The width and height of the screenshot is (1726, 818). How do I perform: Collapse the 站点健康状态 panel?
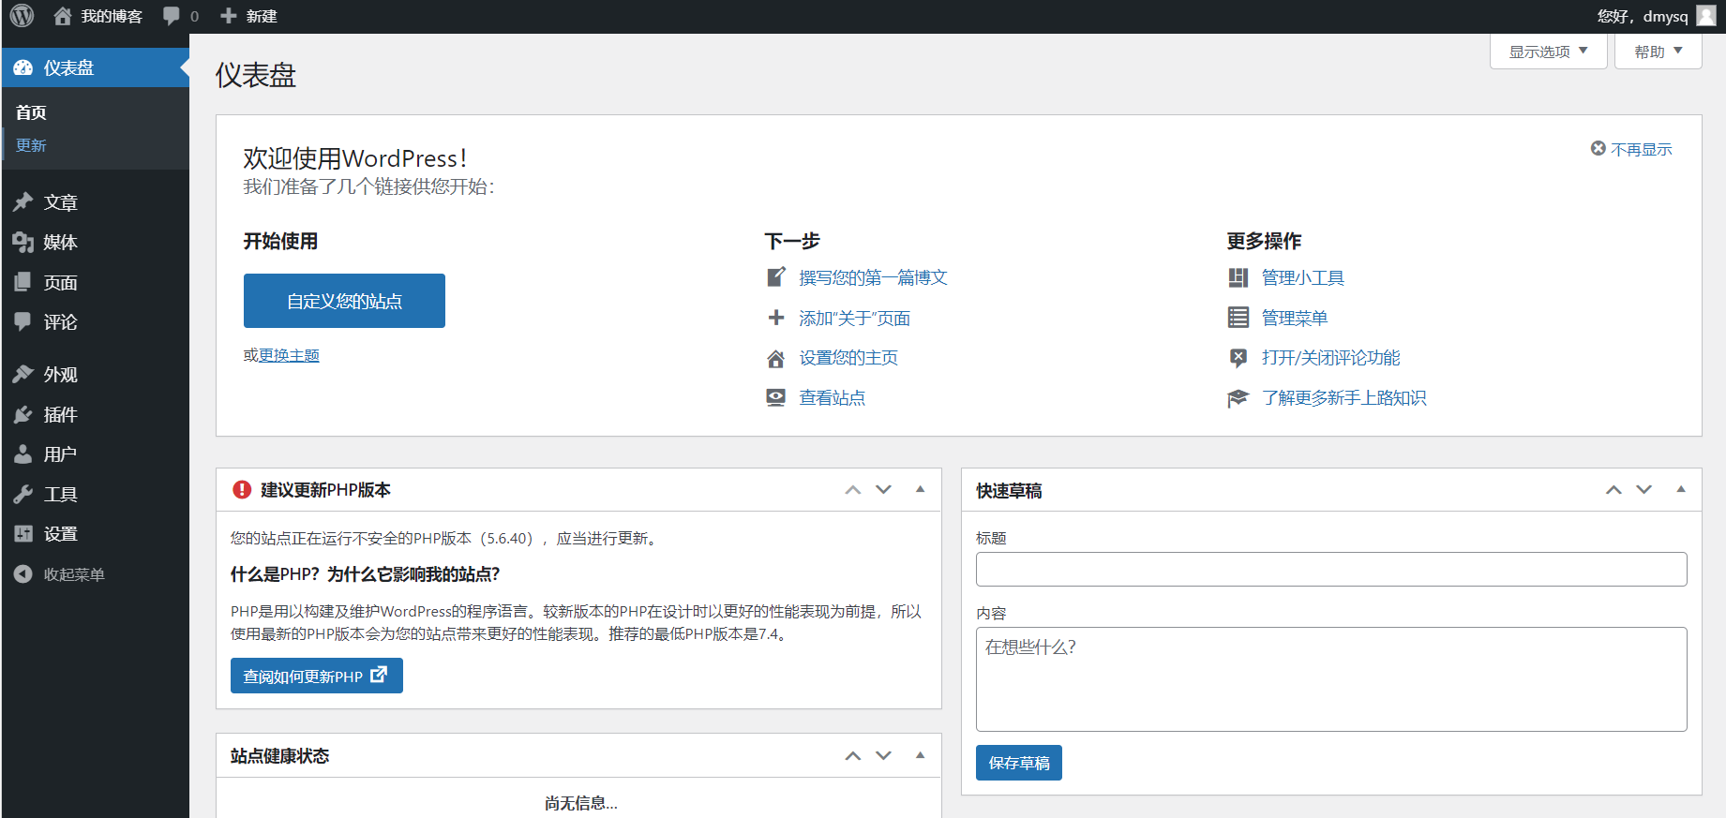[x=921, y=755]
